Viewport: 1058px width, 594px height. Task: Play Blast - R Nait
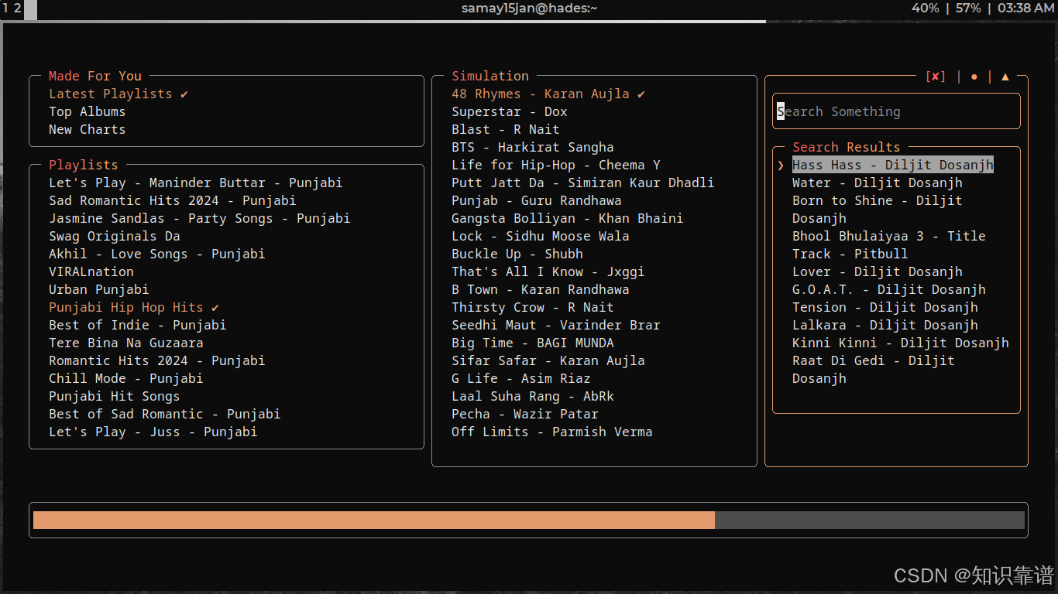pyautogui.click(x=506, y=129)
